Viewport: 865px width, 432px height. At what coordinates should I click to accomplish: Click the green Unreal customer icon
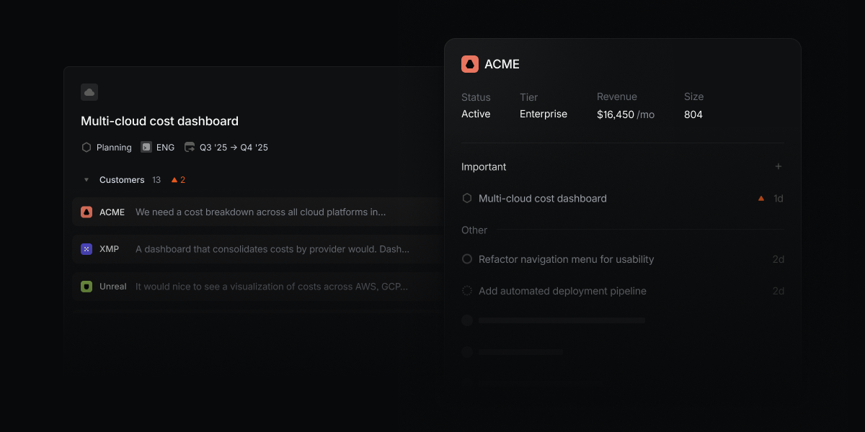pos(86,286)
